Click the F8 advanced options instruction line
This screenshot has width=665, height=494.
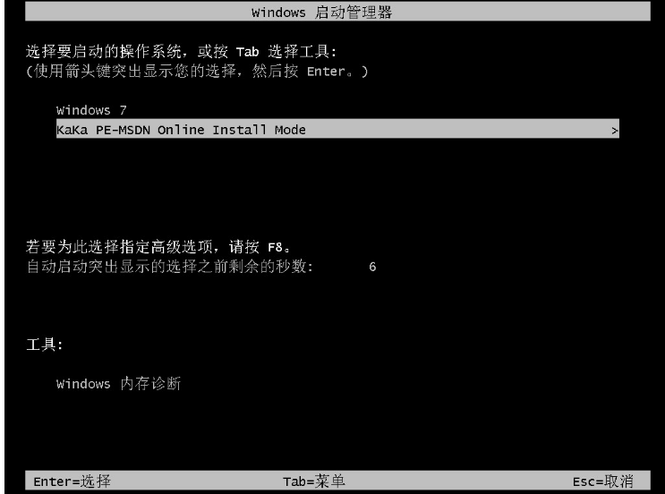pos(158,246)
